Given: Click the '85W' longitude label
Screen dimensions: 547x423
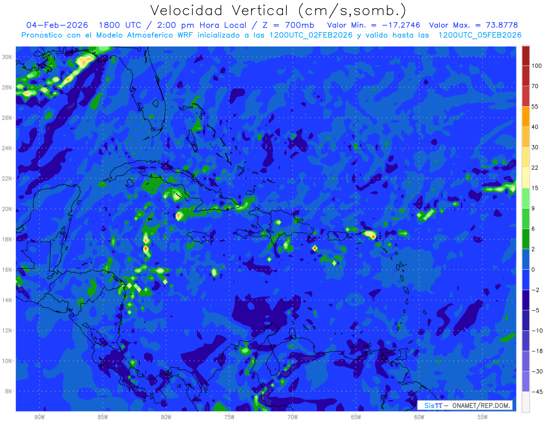Looking at the screenshot, I should (103, 418).
